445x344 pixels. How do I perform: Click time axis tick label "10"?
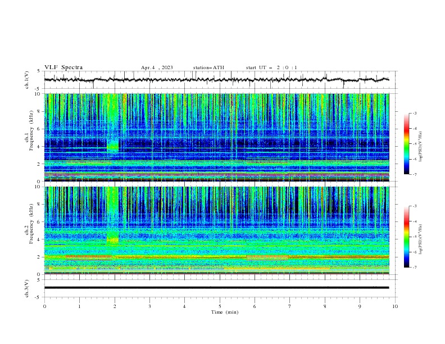pyautogui.click(x=395, y=306)
